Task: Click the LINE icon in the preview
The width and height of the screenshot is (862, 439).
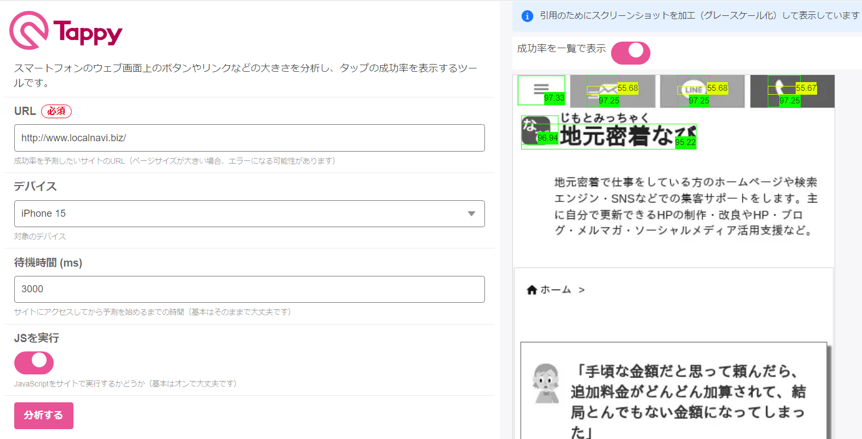Action: (693, 90)
